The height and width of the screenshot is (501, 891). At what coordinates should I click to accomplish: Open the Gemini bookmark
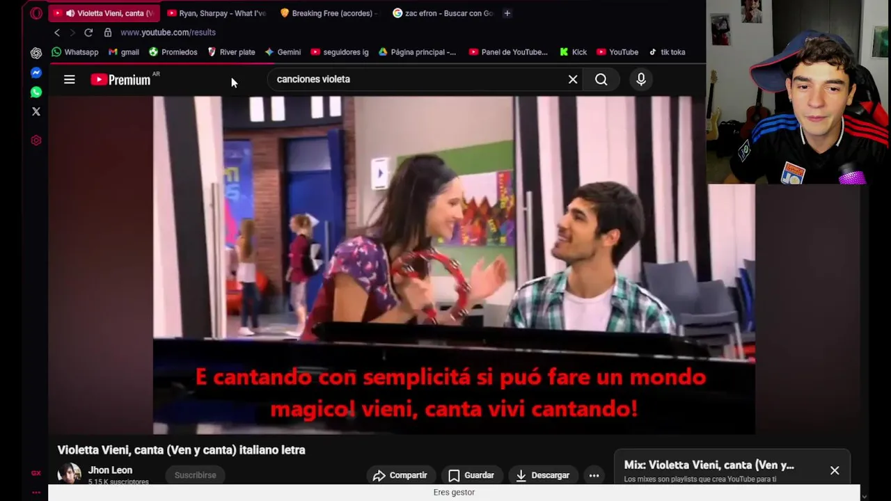pos(283,52)
